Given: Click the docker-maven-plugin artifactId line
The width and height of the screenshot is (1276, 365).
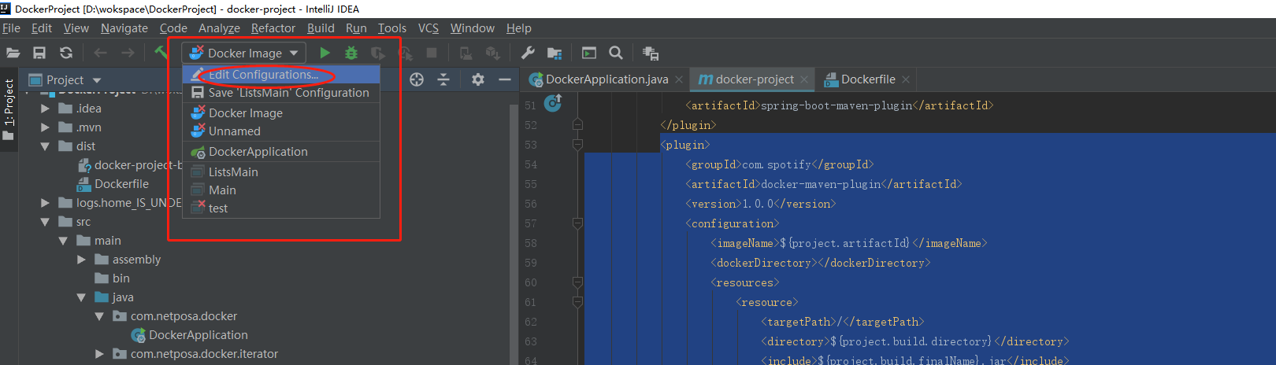Looking at the screenshot, I should [x=824, y=184].
